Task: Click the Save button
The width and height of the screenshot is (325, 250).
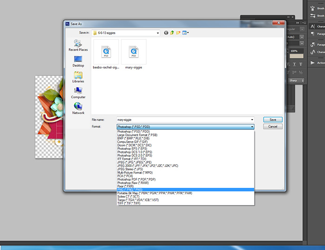Action: pyautogui.click(x=273, y=120)
